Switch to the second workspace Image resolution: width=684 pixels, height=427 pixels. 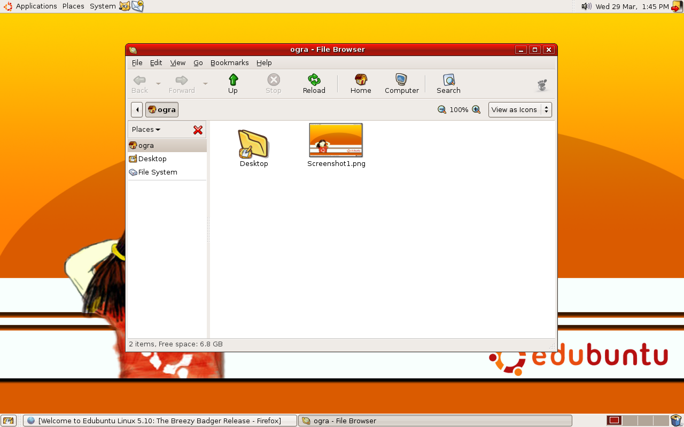pos(630,421)
